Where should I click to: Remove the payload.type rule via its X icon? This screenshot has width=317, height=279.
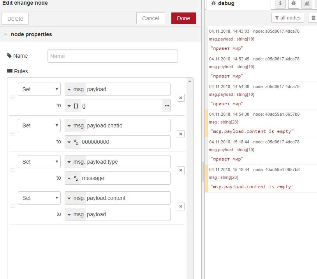tap(180, 170)
